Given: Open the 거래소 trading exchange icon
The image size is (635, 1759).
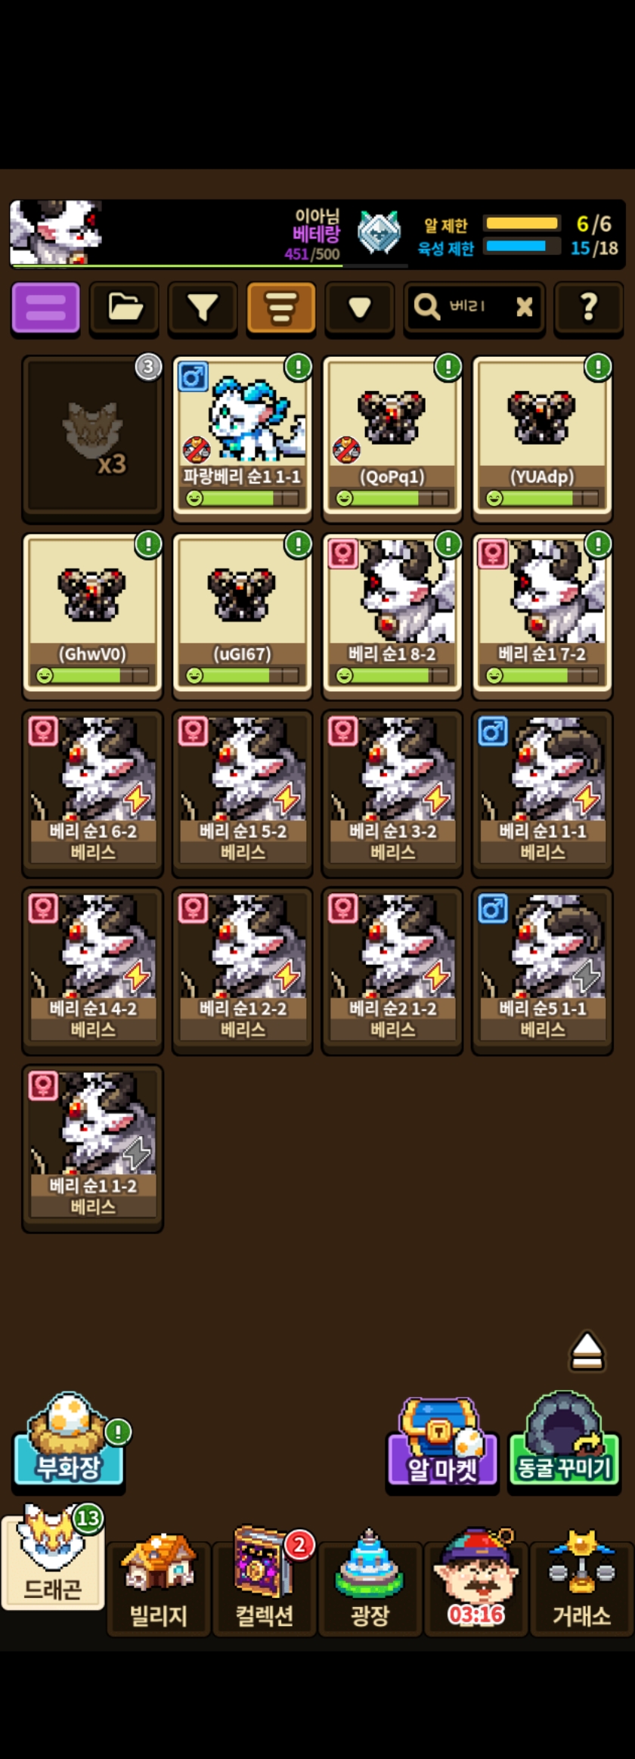Looking at the screenshot, I should (582, 1581).
